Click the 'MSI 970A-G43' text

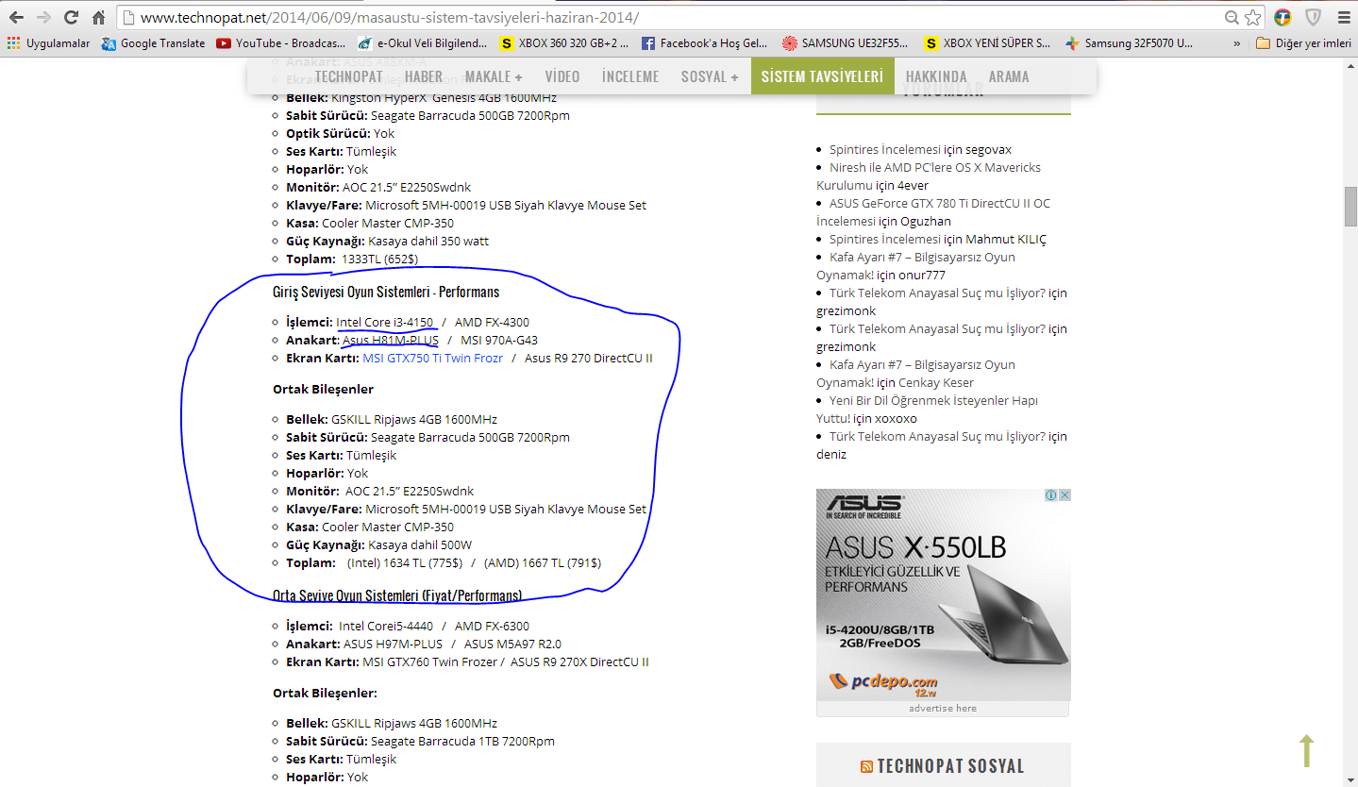point(499,341)
